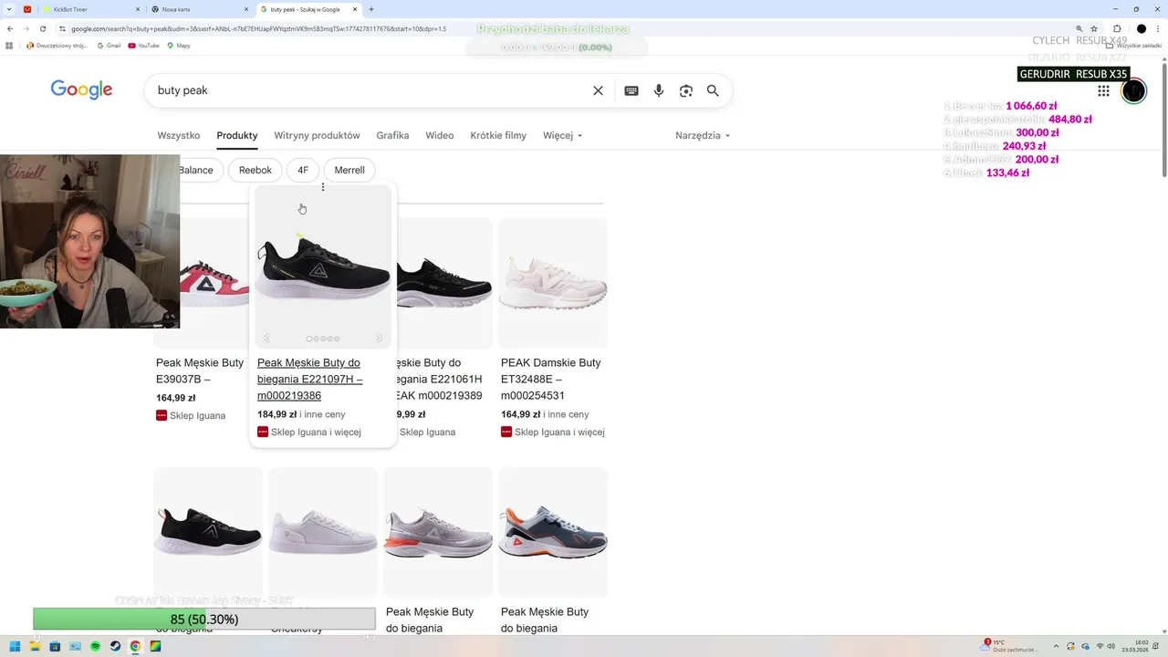Expand the Więcej search filter menu
The height and width of the screenshot is (657, 1168).
562,135
